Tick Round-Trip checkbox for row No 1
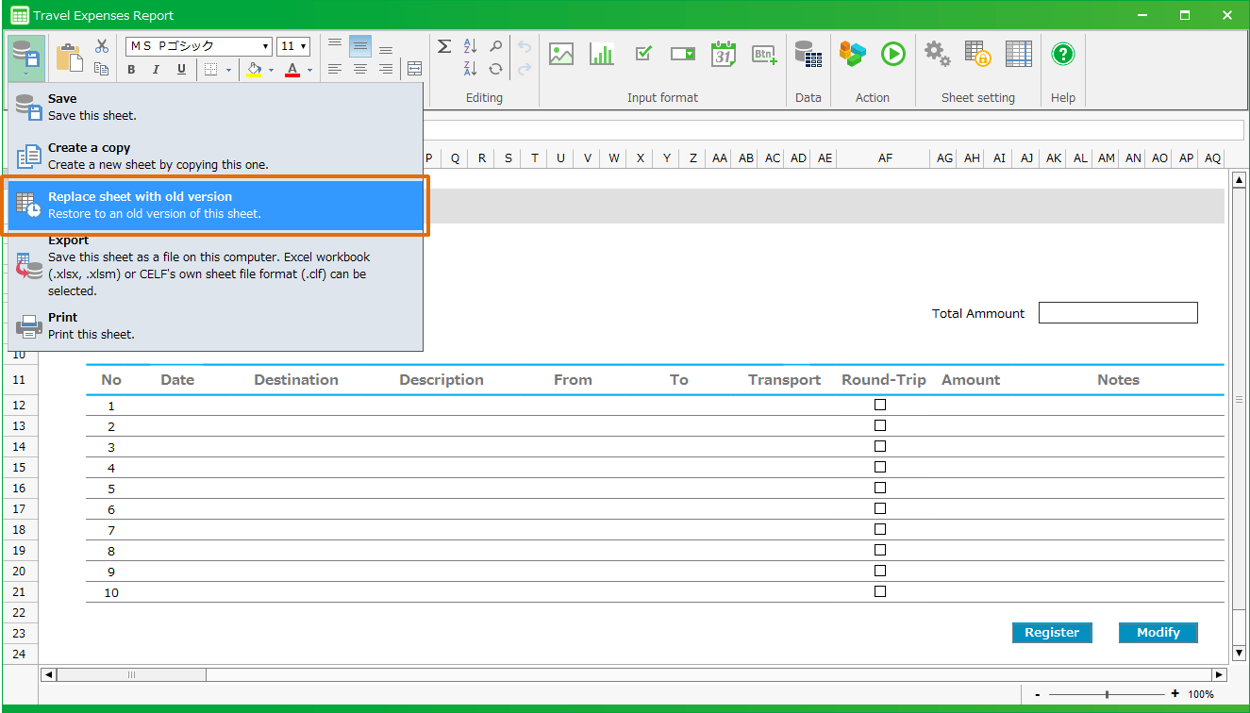 click(x=880, y=405)
